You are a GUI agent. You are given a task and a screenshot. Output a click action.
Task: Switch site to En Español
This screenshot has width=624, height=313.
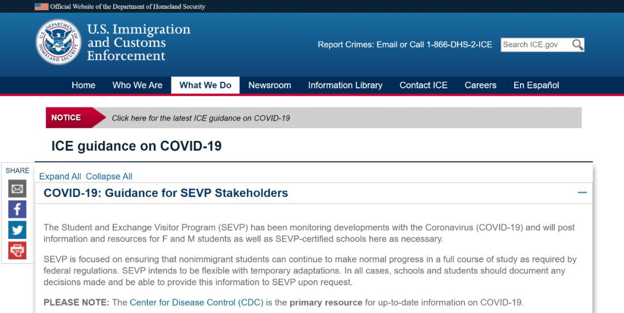(x=536, y=85)
